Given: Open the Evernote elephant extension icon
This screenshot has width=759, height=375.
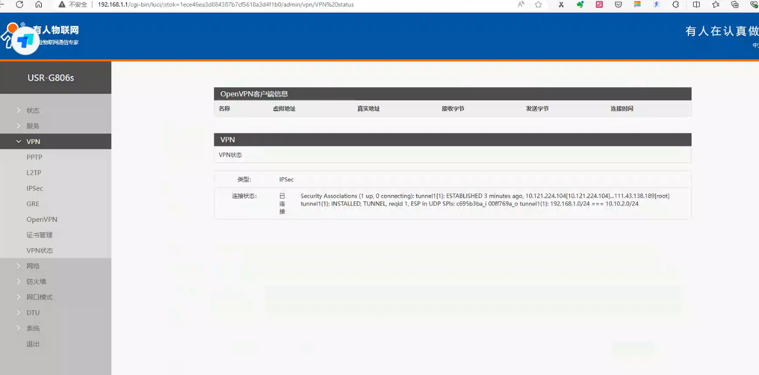Looking at the screenshot, I should pyautogui.click(x=580, y=4).
